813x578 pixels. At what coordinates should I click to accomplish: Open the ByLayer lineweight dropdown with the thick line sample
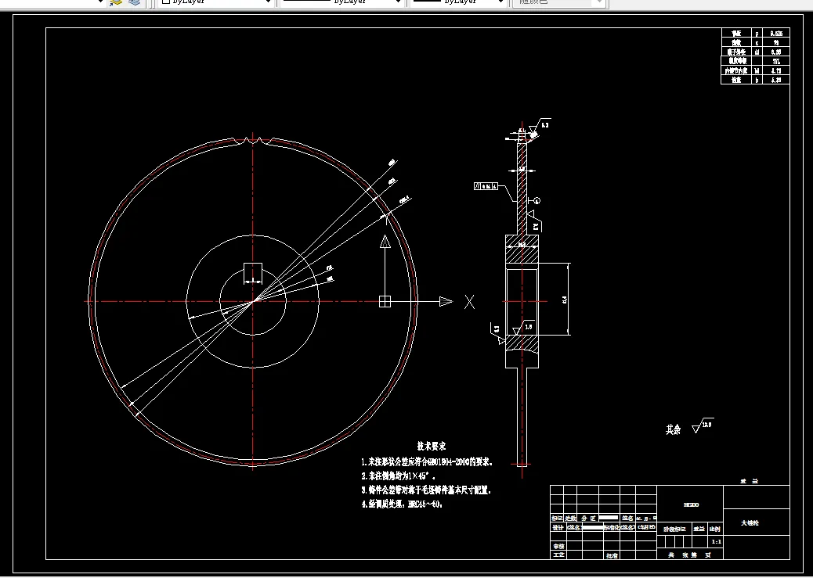457,2
